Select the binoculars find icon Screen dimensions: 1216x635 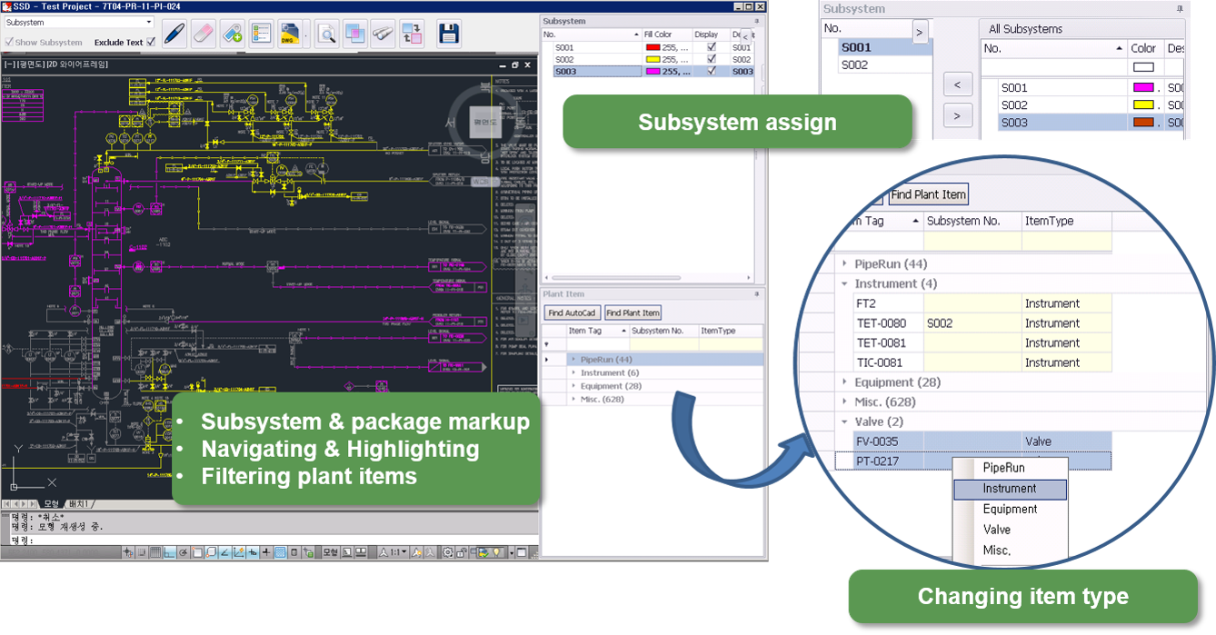pyautogui.click(x=383, y=33)
